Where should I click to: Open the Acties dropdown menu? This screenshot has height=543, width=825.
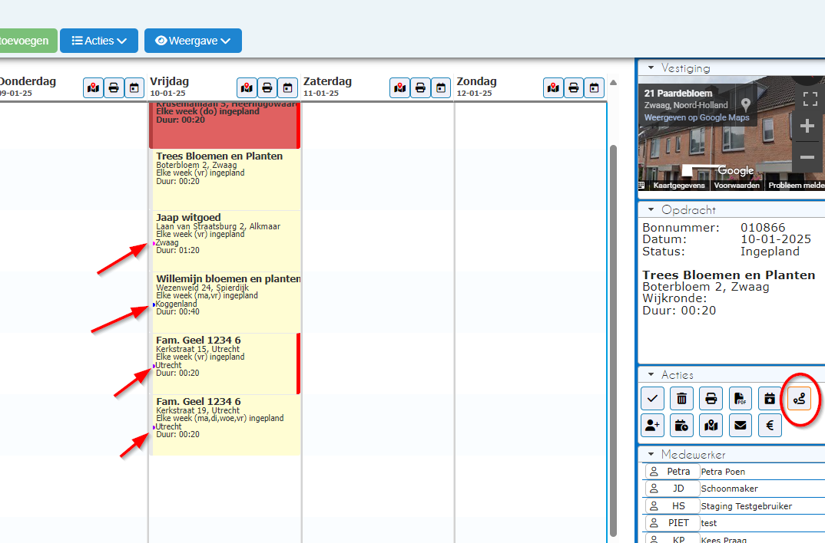click(x=99, y=41)
